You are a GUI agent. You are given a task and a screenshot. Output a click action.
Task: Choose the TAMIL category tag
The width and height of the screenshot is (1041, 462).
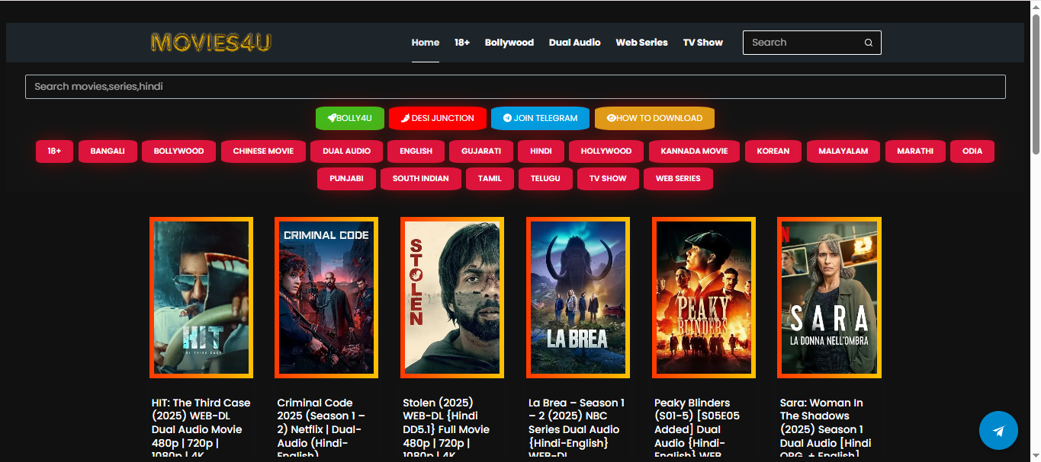(x=490, y=178)
